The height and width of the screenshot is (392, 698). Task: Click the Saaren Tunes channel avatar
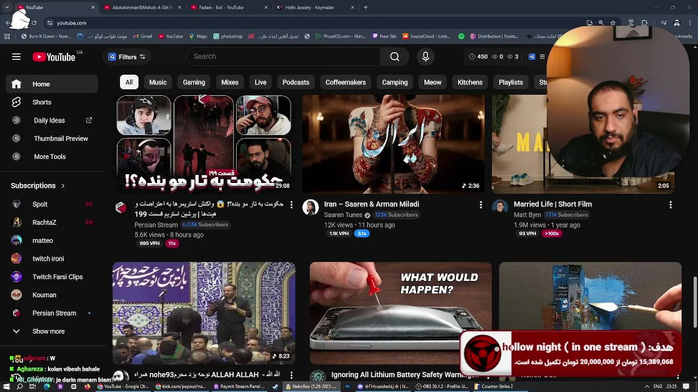click(310, 207)
